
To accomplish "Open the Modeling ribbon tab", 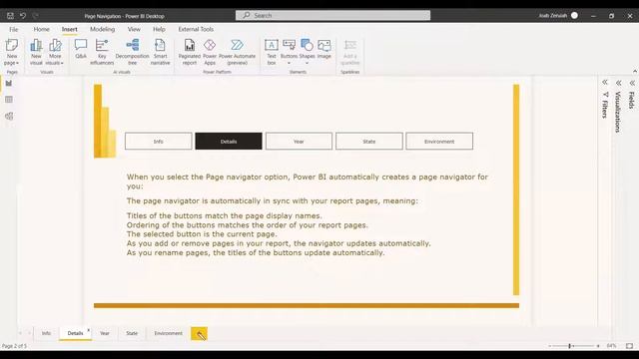I will click(x=102, y=29).
